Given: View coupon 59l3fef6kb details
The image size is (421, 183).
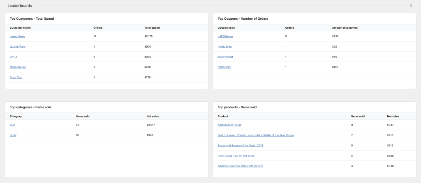Looking at the screenshot, I should (224, 67).
